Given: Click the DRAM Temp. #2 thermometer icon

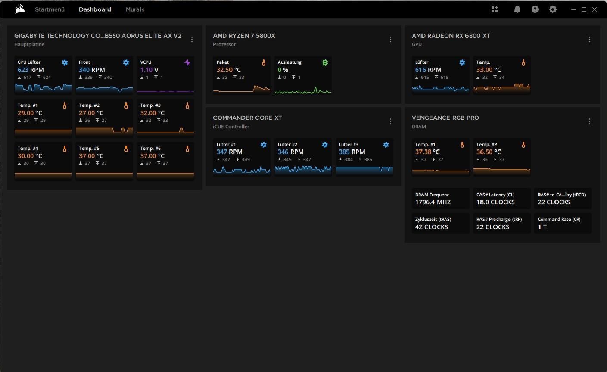Looking at the screenshot, I should click(x=523, y=145).
